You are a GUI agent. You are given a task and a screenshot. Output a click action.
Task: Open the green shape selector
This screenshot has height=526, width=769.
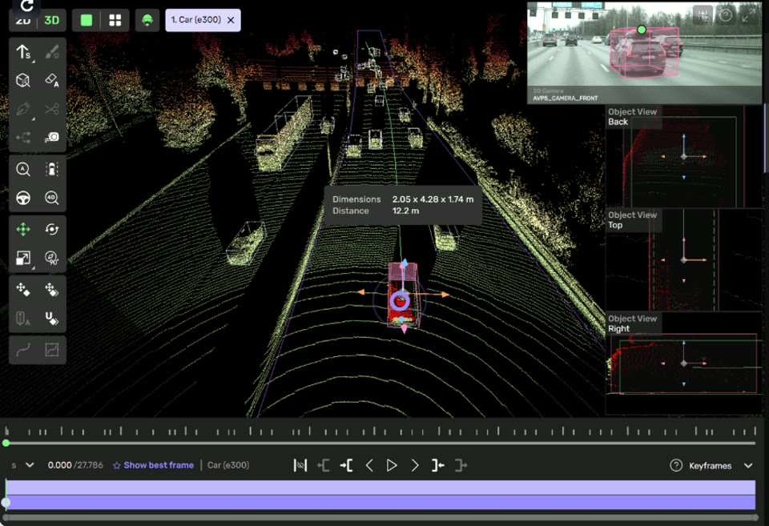[x=87, y=19]
